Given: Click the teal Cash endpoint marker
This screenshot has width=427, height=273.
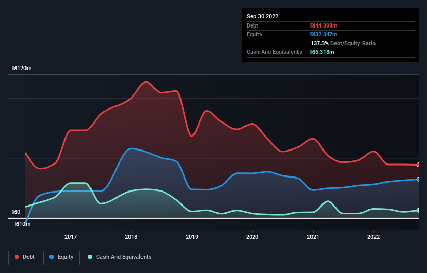Looking at the screenshot, I should pos(418,210).
